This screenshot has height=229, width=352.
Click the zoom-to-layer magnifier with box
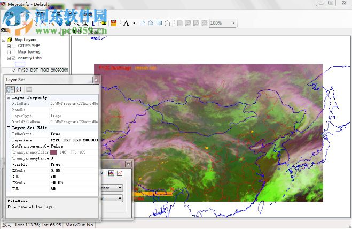84,23
